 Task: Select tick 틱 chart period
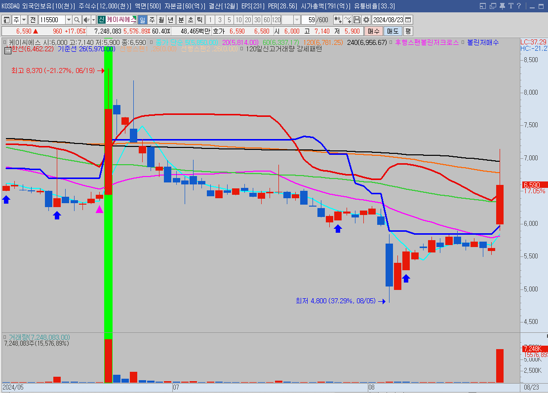(x=199, y=20)
